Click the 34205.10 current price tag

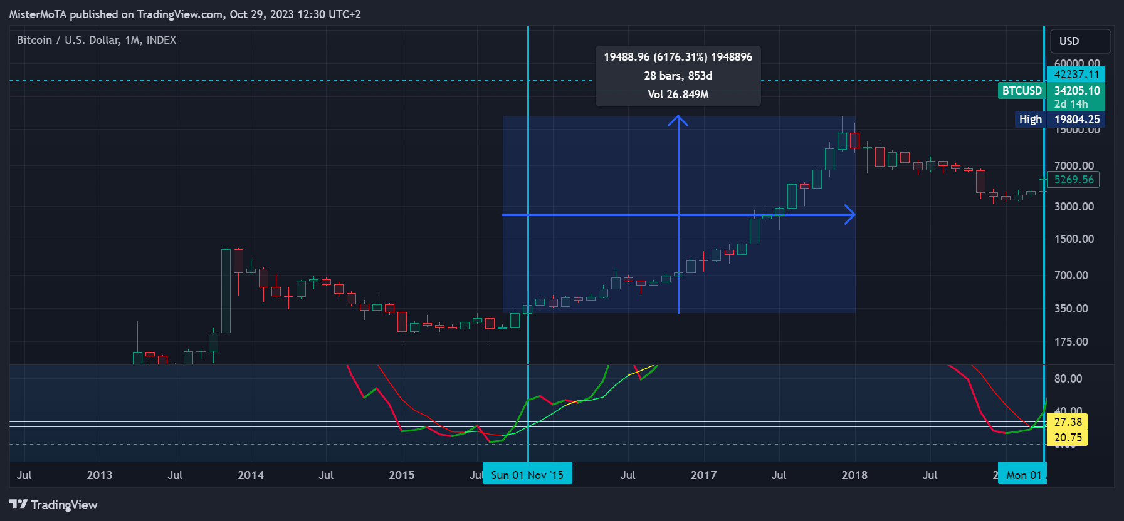pos(1076,91)
